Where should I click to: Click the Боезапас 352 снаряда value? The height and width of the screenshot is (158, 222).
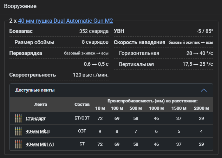tap(94, 31)
